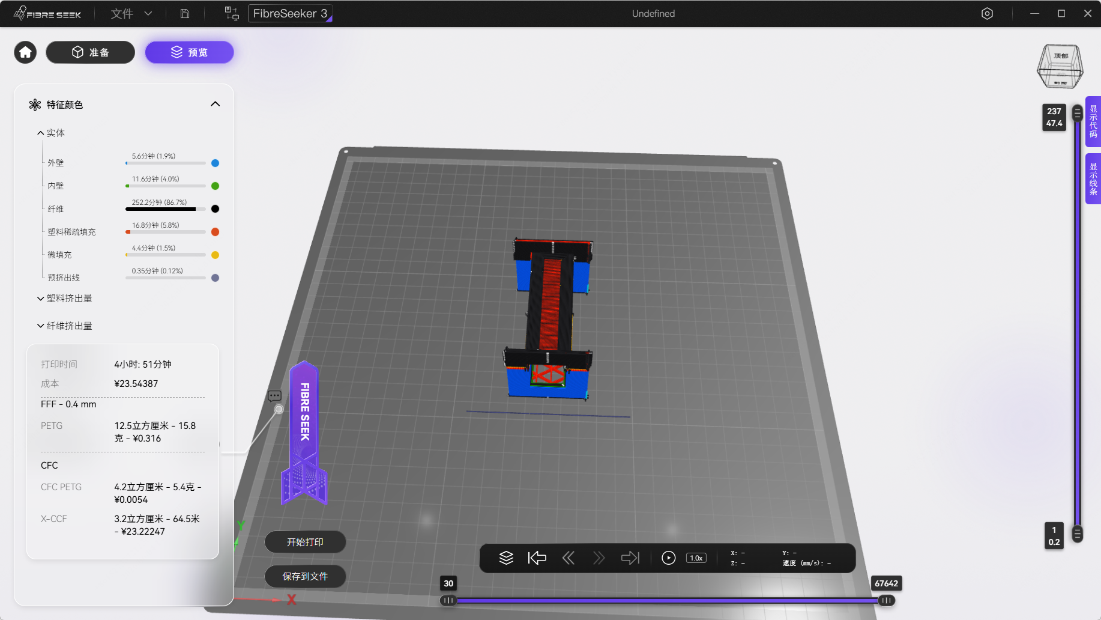Click the save file icon in title bar
Image resolution: width=1101 pixels, height=620 pixels.
pos(185,14)
